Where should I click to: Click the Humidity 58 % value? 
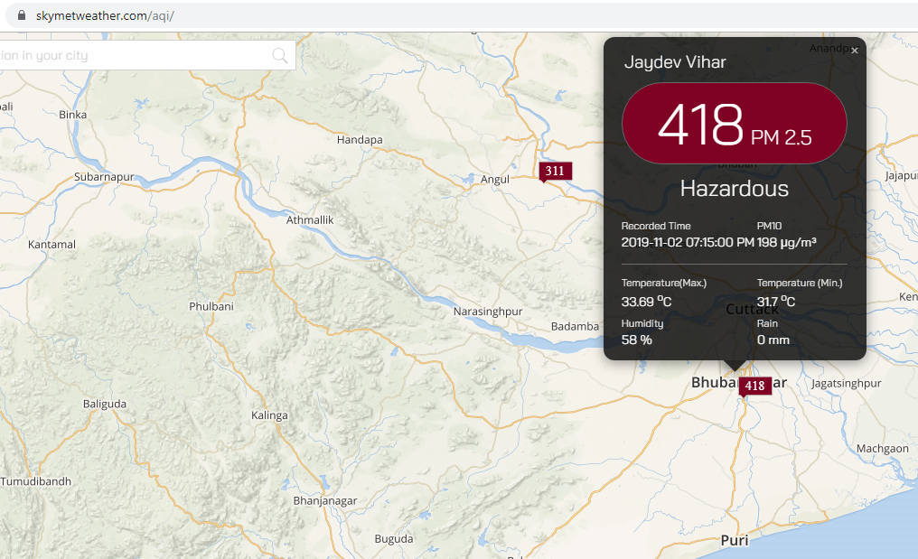point(636,340)
